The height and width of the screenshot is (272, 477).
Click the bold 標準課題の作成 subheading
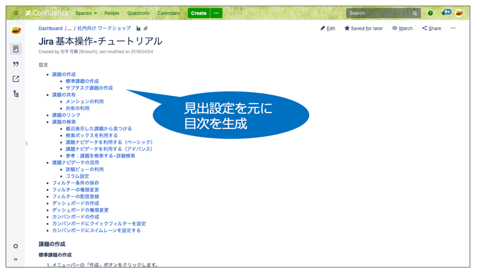55,255
